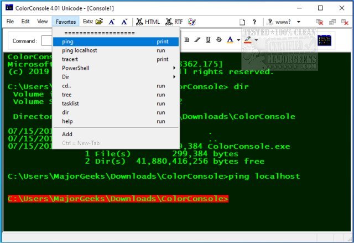Export console output as RTF
Viewport: 354px width, 243px height.
pos(174,22)
